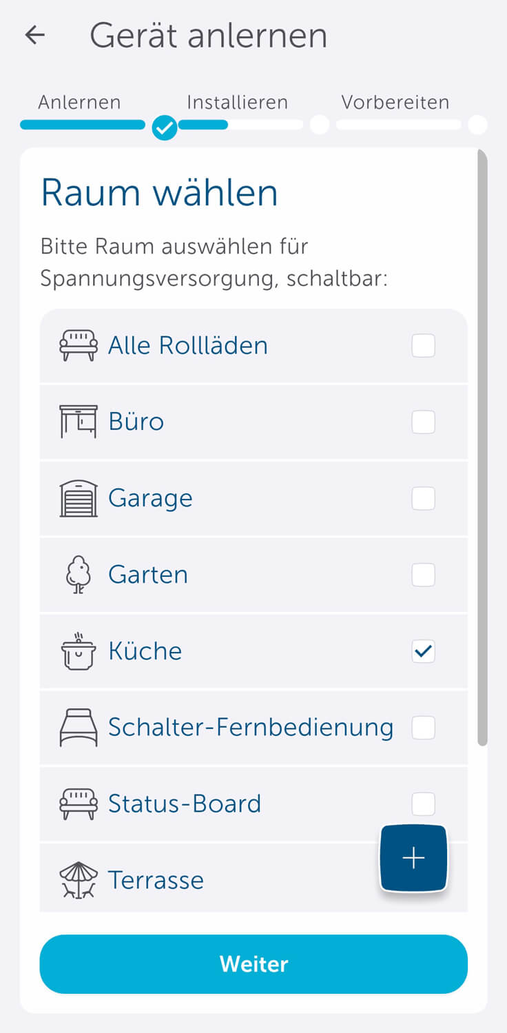507x1033 pixels.
Task: Click the room list vertical scrollbar
Action: pos(483,448)
